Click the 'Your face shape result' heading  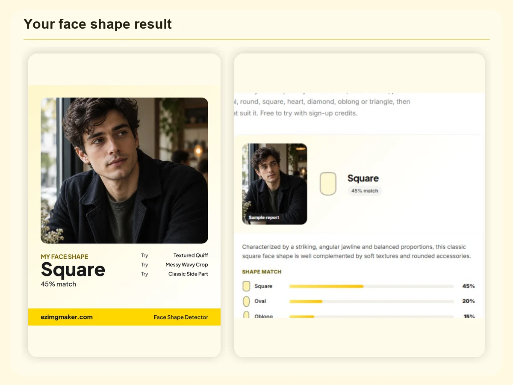97,24
